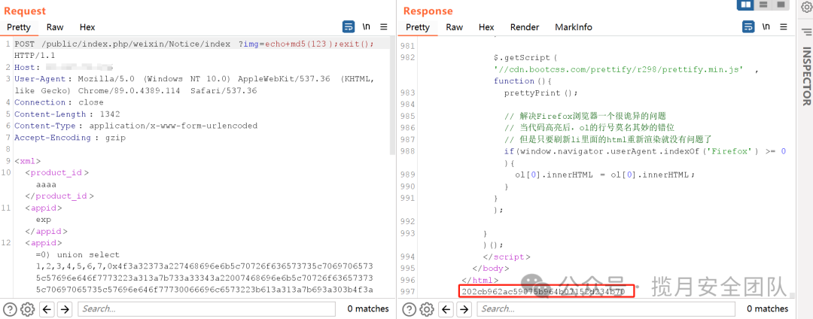This screenshot has width=813, height=319.
Task: Open Request search help icon
Action: point(11,309)
